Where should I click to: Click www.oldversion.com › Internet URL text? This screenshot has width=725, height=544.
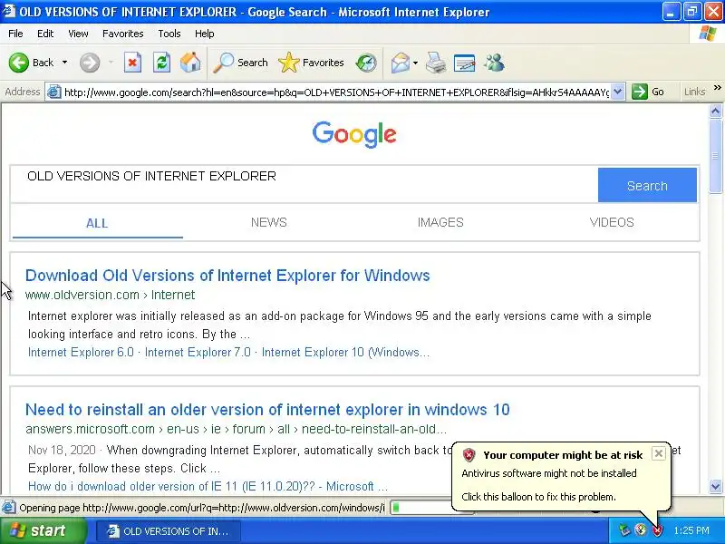point(110,296)
